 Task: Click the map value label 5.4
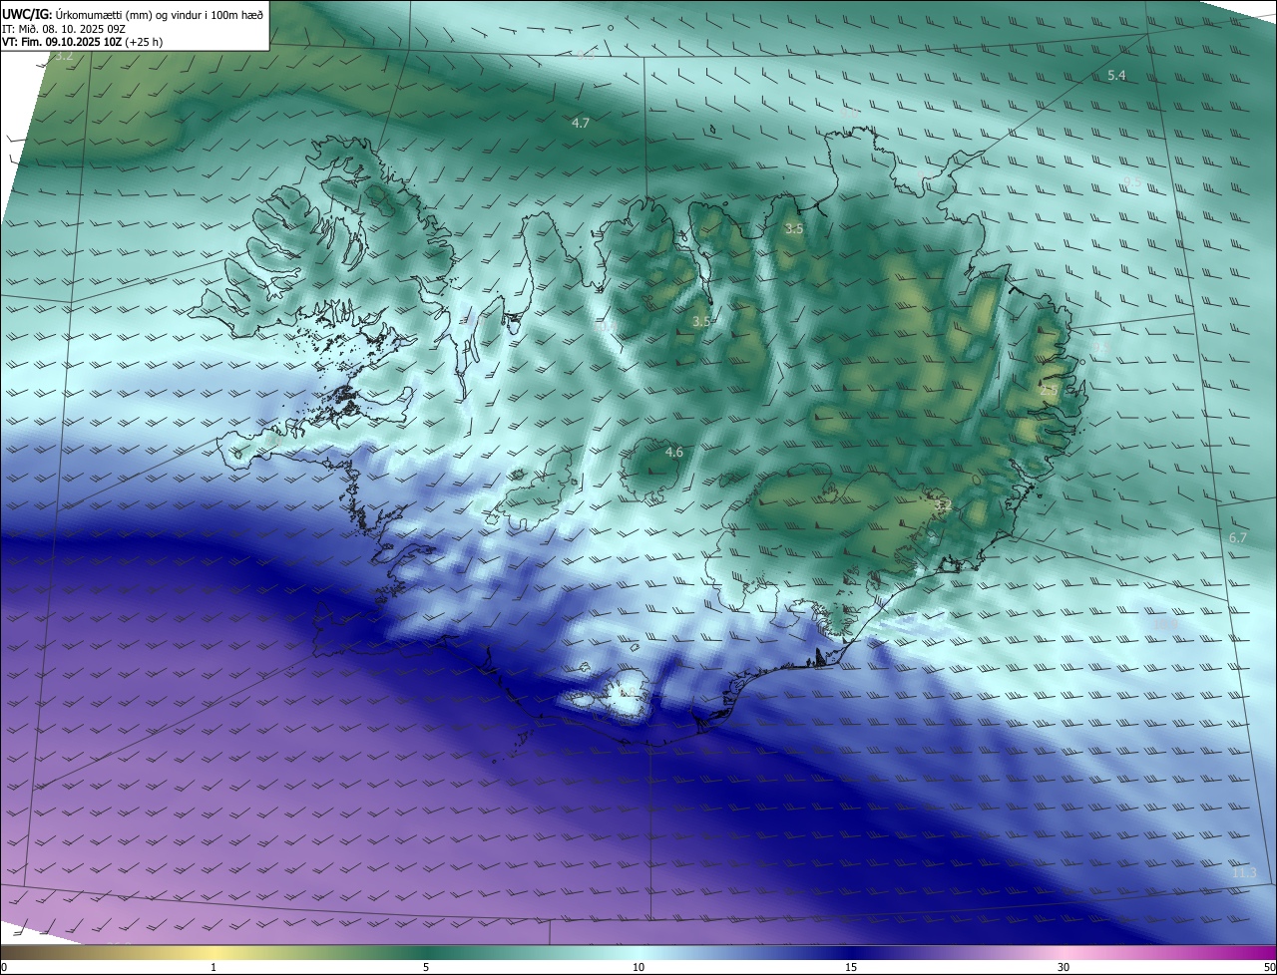coord(1116,76)
